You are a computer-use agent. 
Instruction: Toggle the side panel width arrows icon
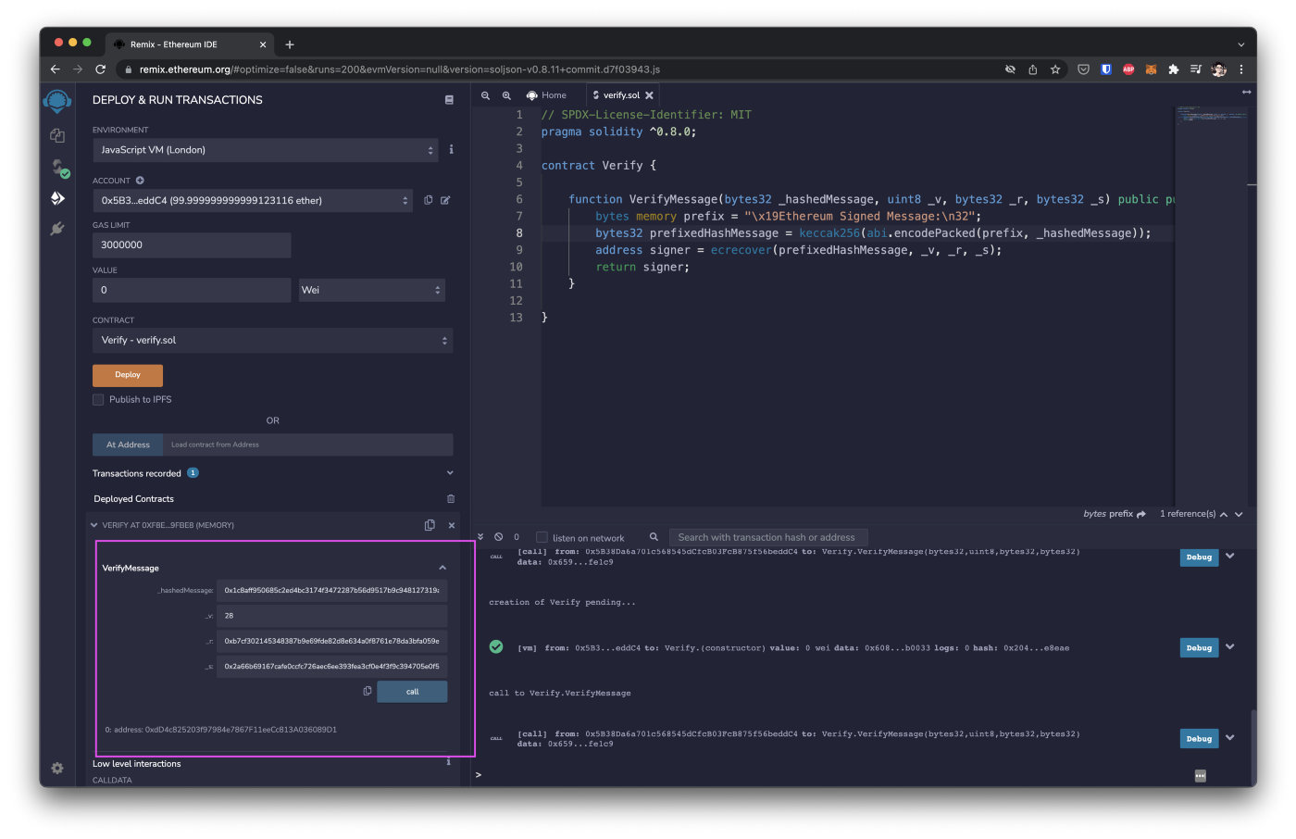coord(1246,92)
